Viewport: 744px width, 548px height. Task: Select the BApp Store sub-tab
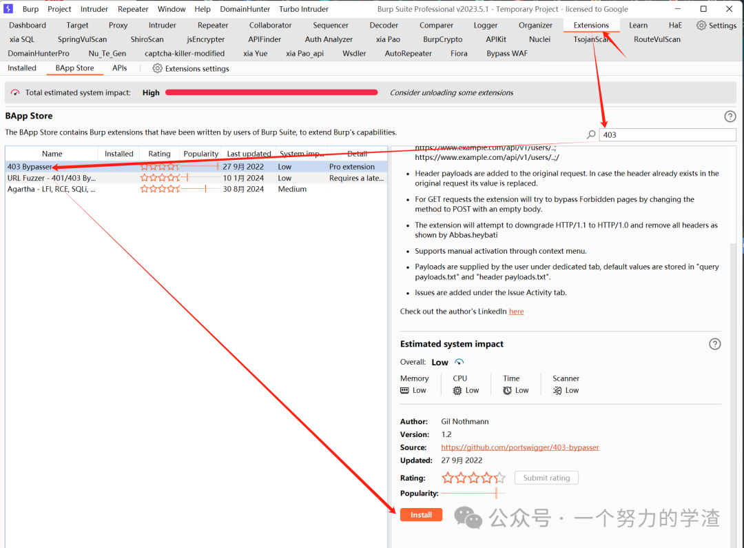click(74, 68)
